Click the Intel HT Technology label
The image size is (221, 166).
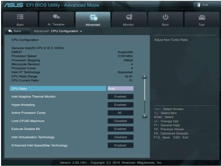coord(26,72)
